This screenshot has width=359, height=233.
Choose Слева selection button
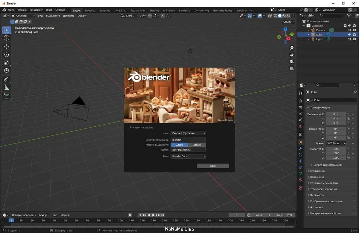click(x=180, y=145)
